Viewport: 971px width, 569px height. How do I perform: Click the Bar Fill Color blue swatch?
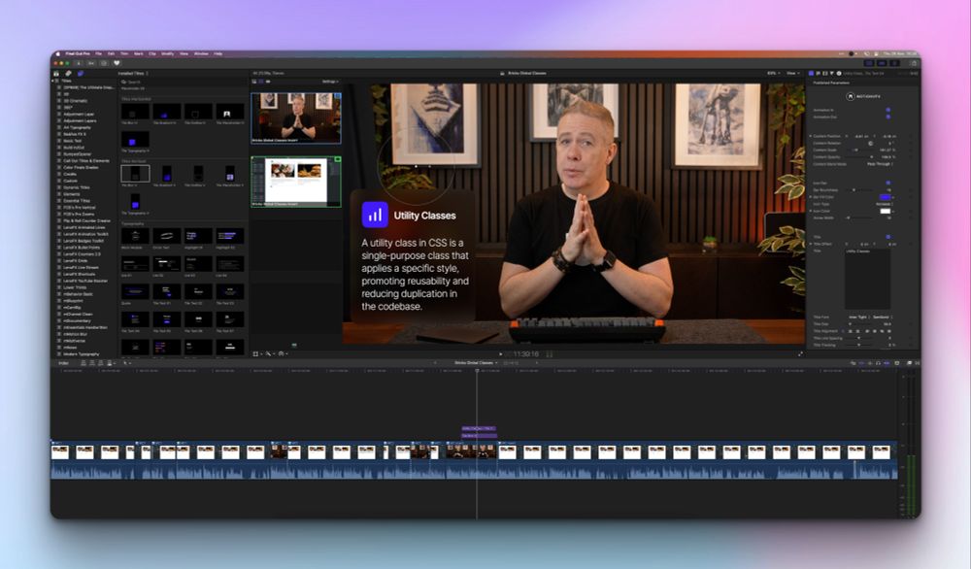coord(885,197)
